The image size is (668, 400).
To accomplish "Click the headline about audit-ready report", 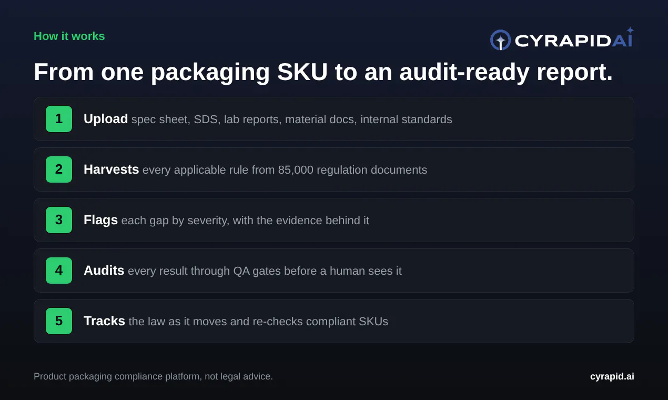I will (323, 72).
